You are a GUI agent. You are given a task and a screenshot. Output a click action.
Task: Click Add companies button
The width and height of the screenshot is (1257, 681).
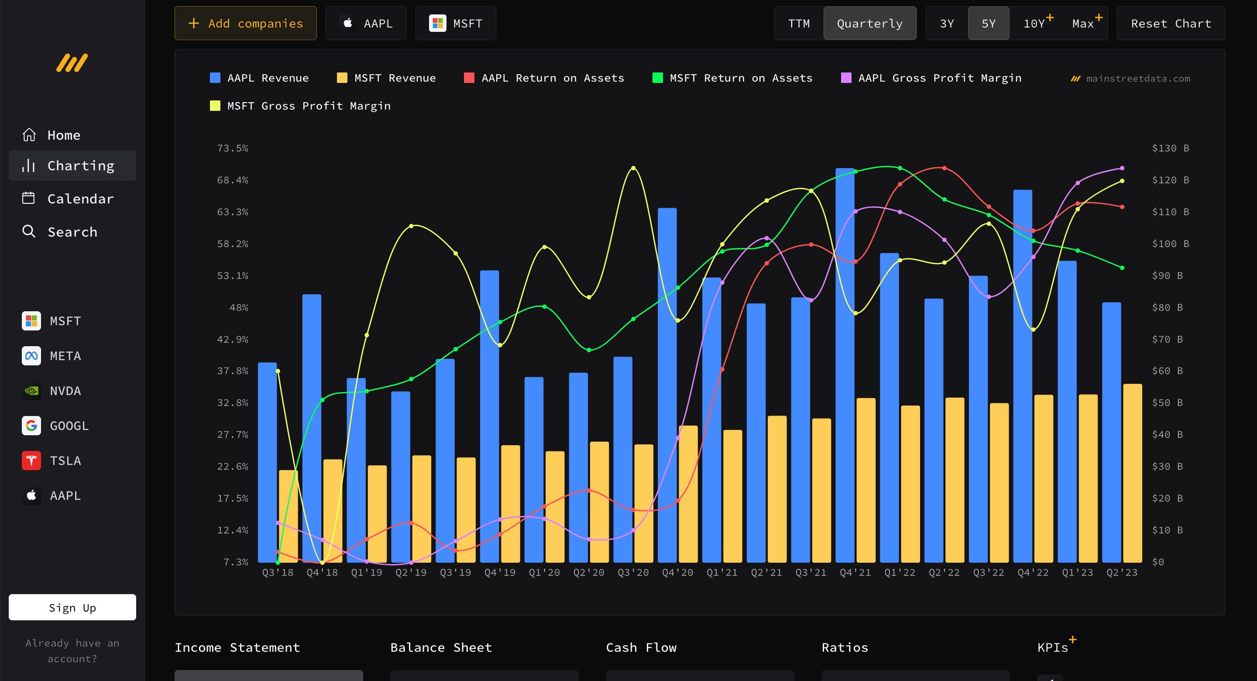pos(245,24)
